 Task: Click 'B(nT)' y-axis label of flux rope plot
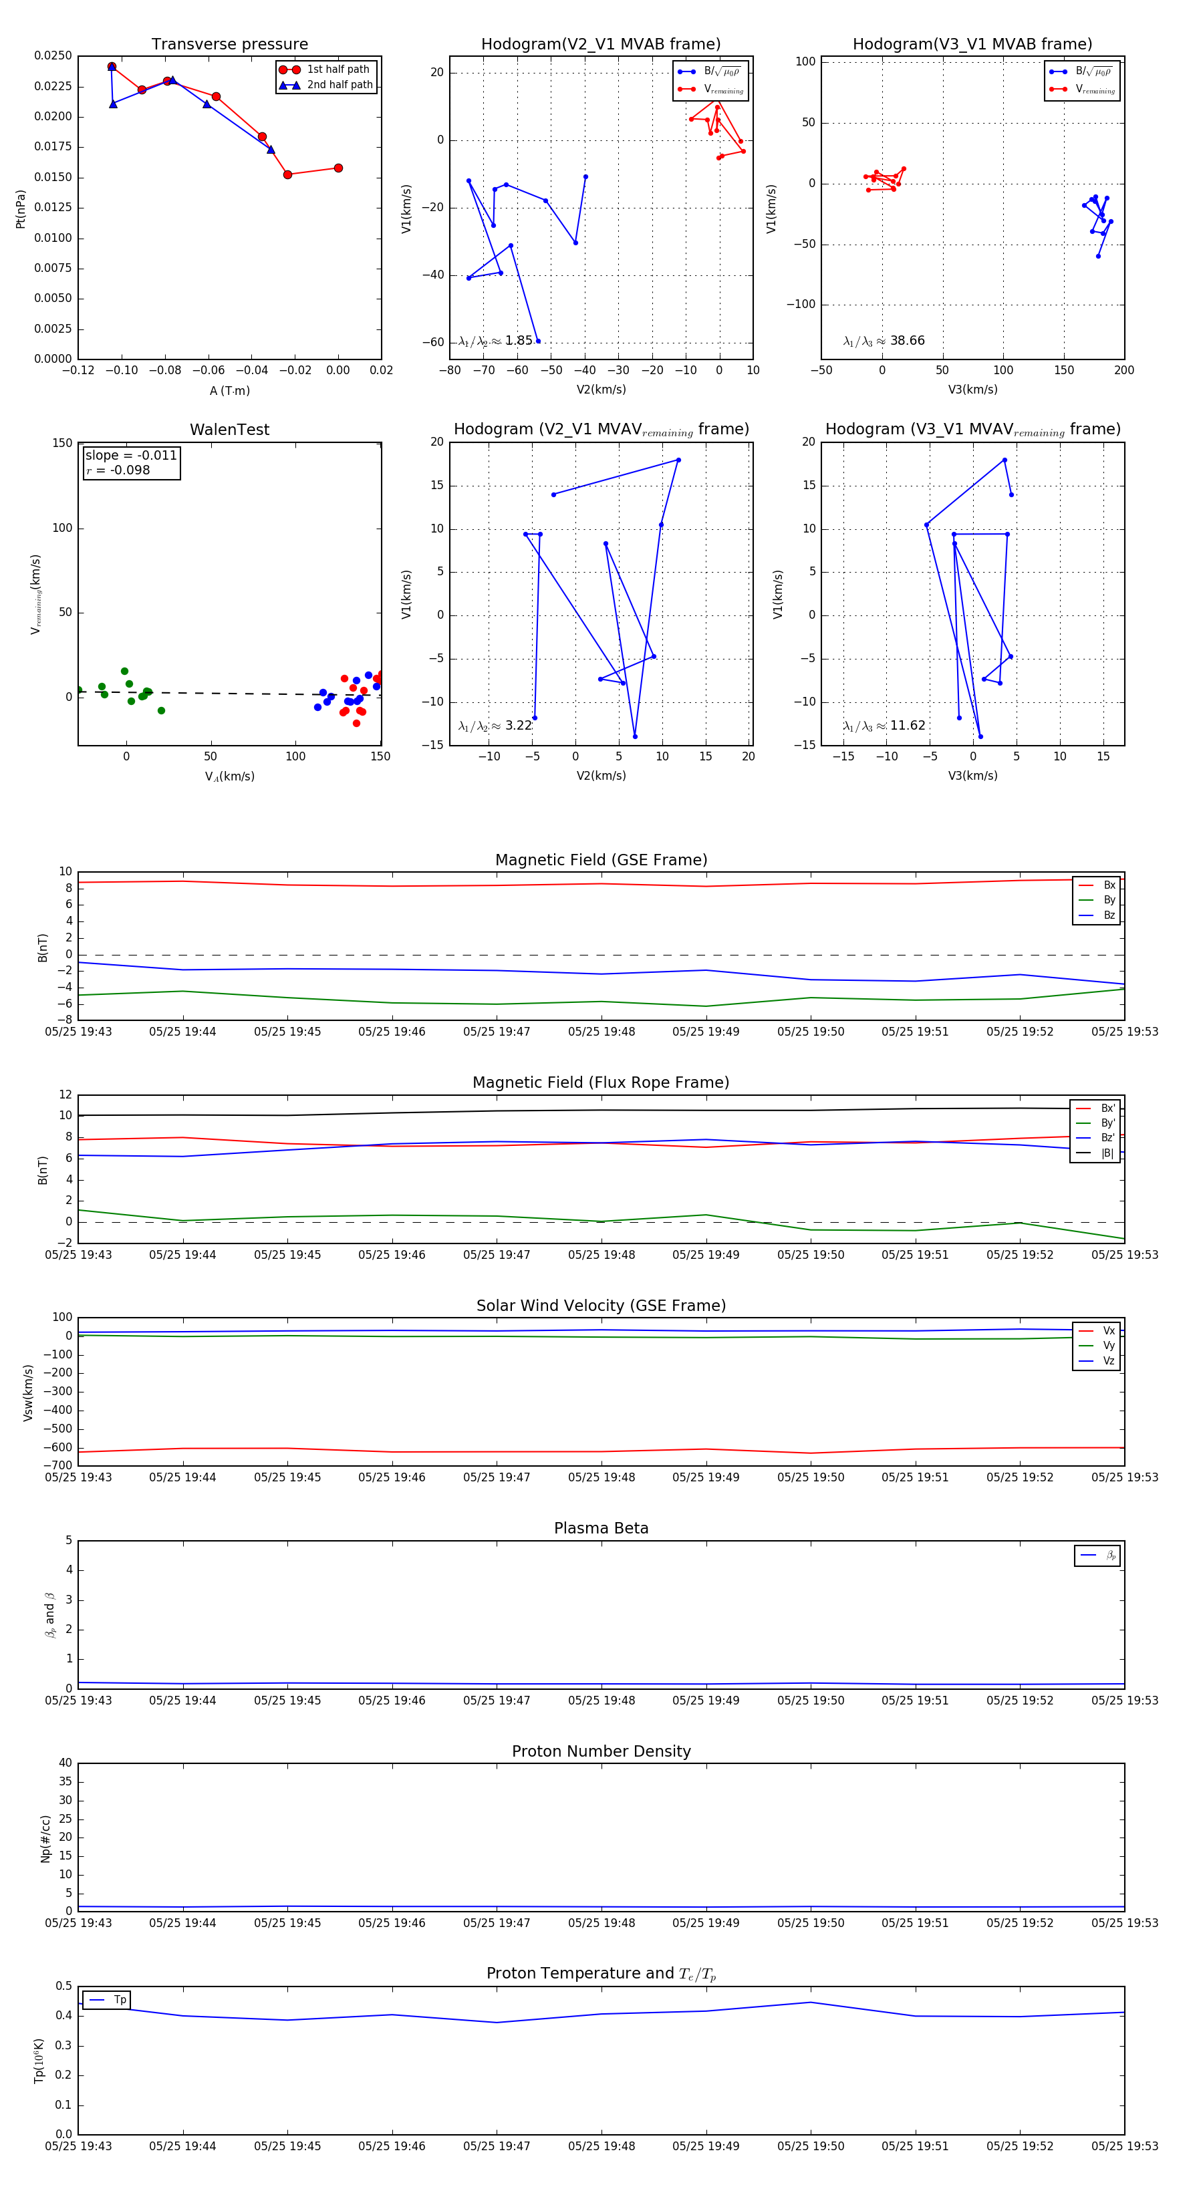[x=43, y=1170]
